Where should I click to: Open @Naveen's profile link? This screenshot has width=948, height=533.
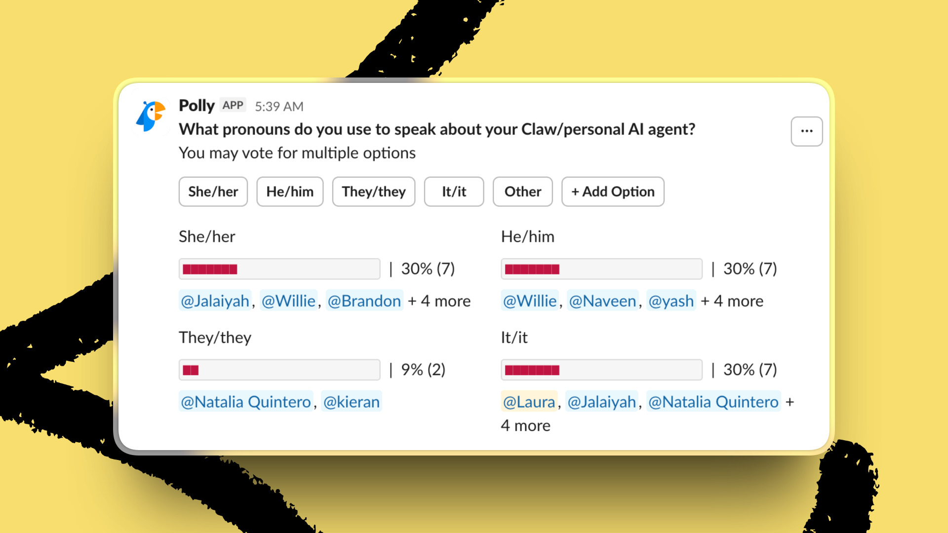click(x=602, y=301)
